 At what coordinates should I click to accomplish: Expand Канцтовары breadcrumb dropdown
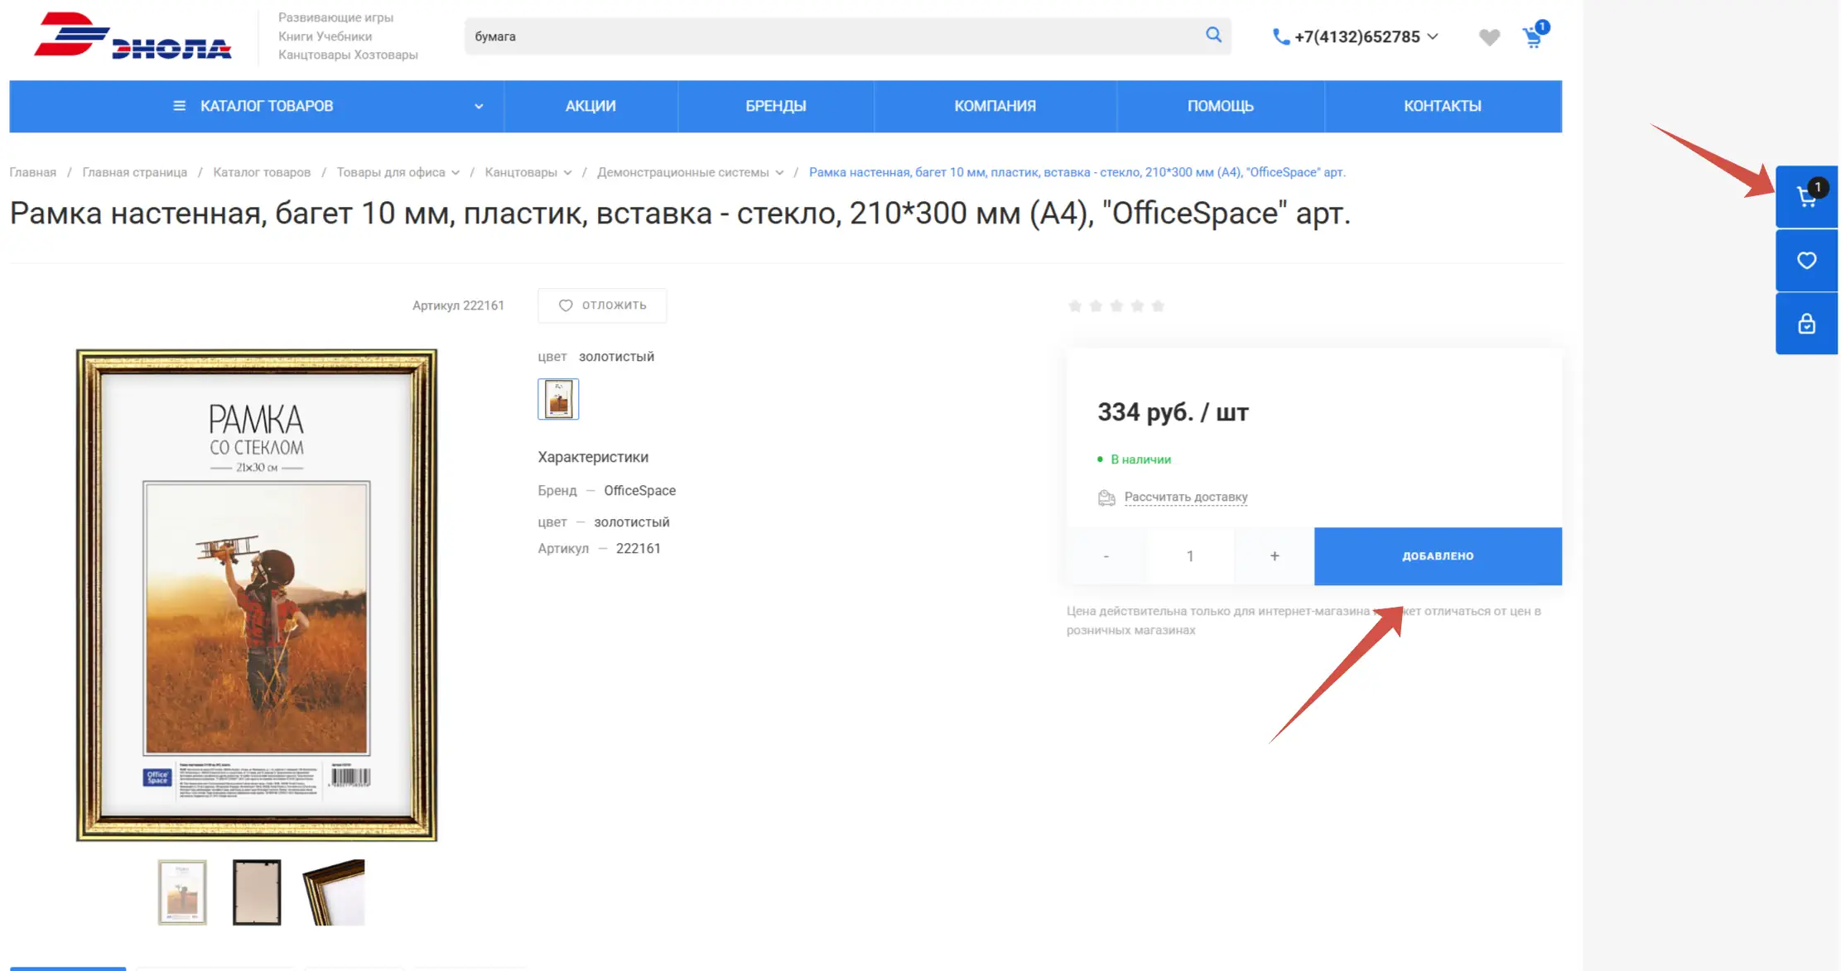click(567, 173)
